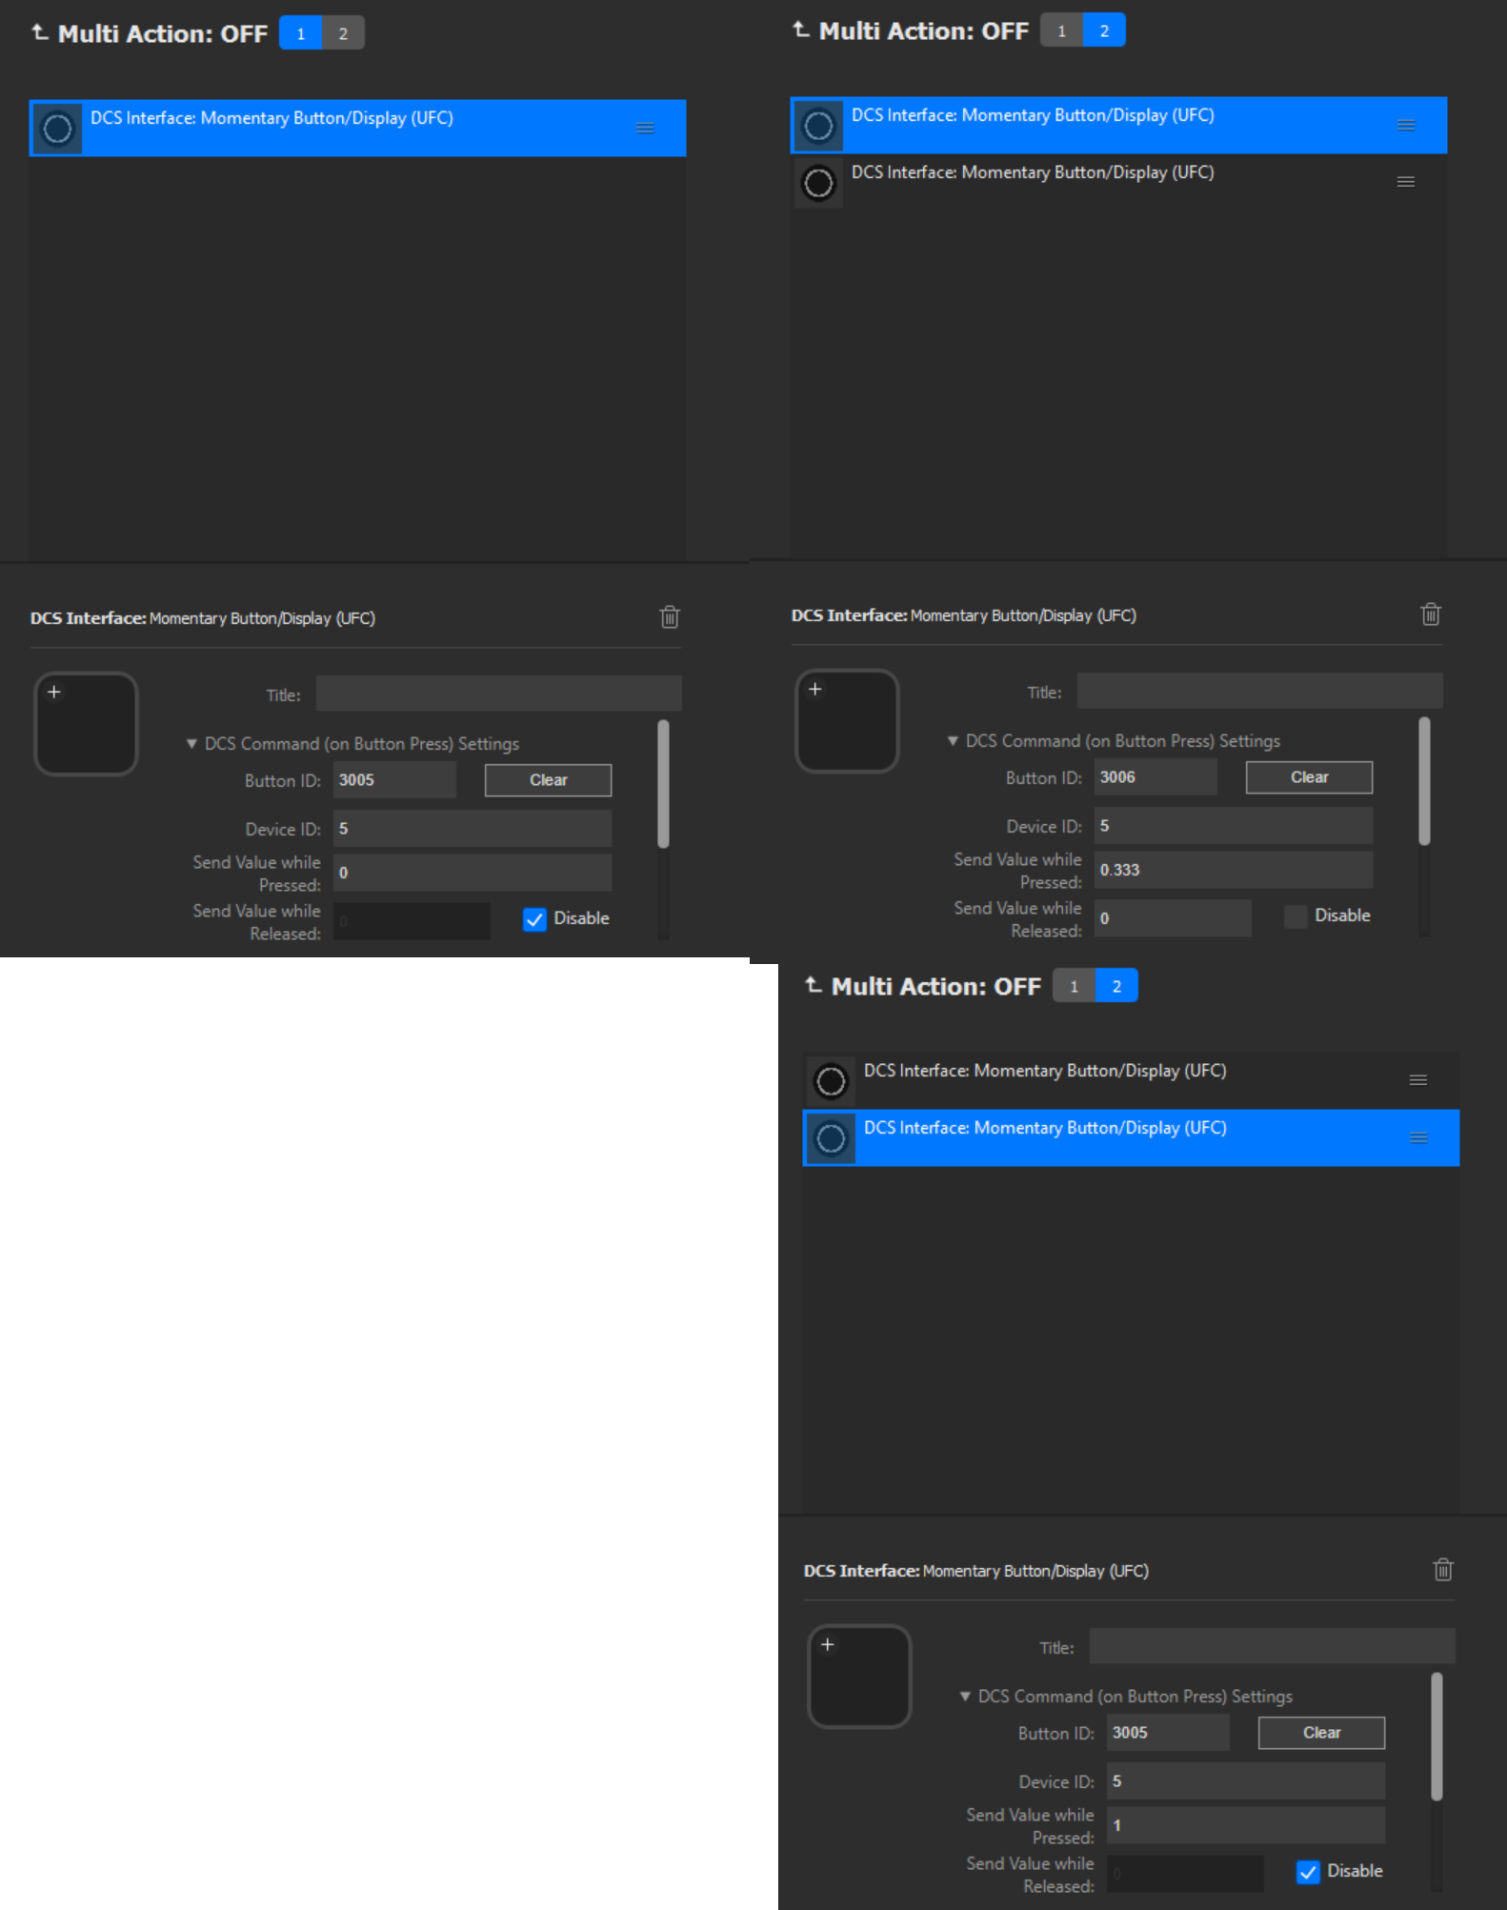The image size is (1507, 1910).
Task: Select unhighlighted DCS Interface row in Button ID 3006 panel
Action: [x=1118, y=182]
